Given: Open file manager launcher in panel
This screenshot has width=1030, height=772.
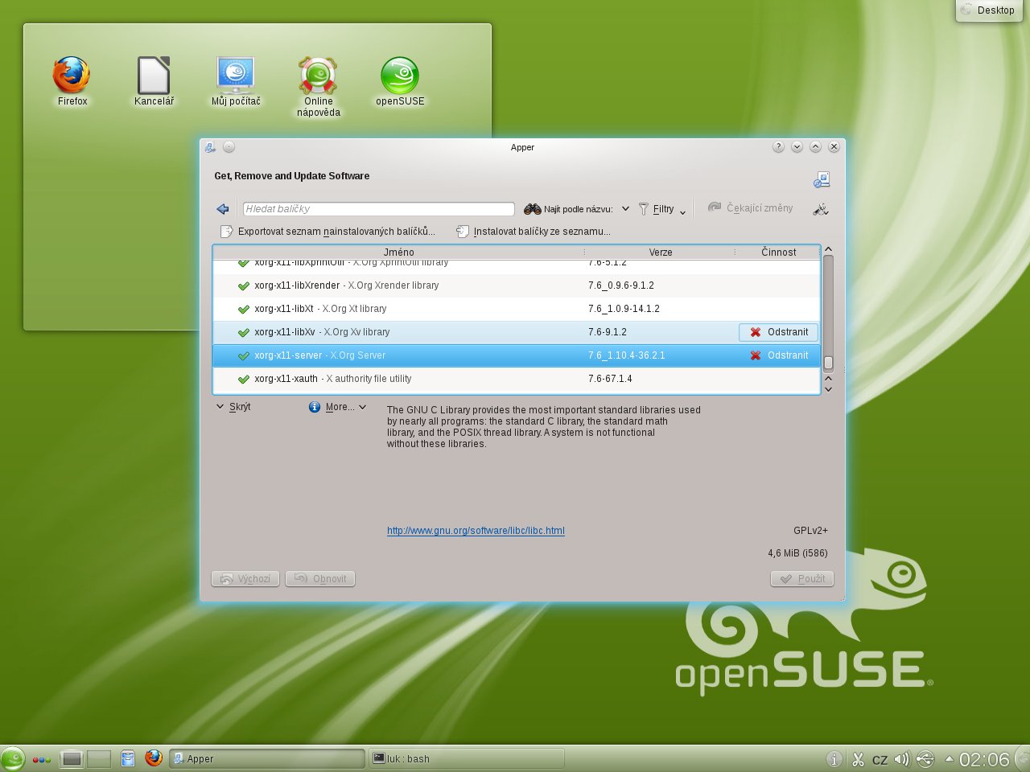Looking at the screenshot, I should [128, 758].
